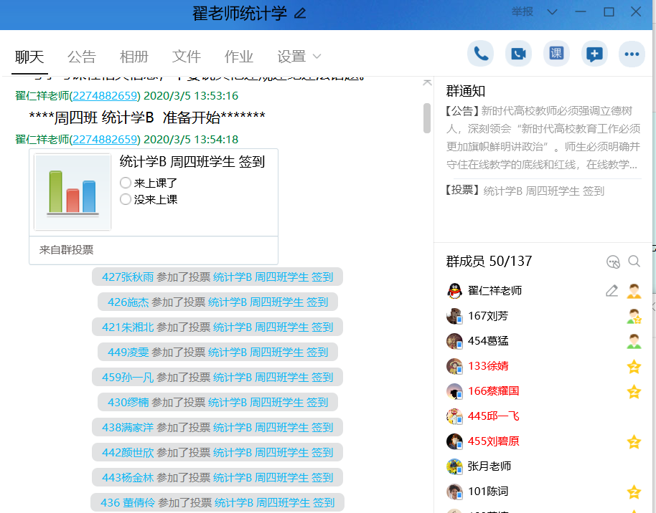
Task: Click the chat history scrollbar thumb
Action: click(427, 118)
